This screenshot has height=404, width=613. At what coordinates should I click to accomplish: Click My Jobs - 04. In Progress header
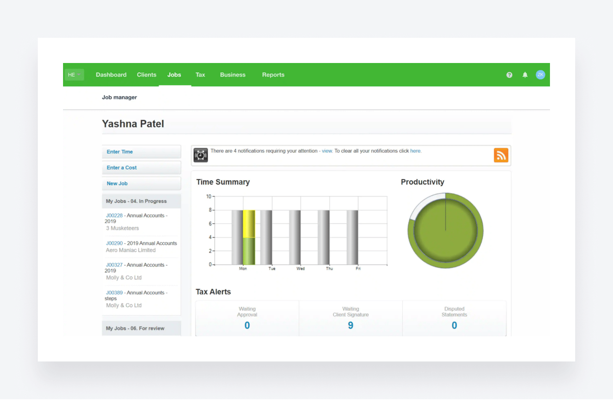point(141,201)
